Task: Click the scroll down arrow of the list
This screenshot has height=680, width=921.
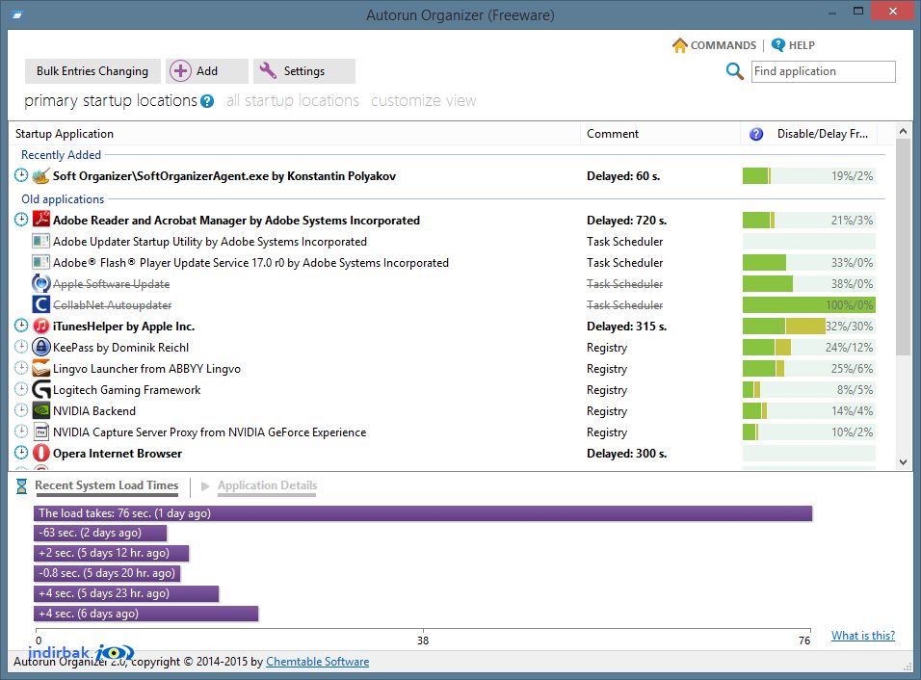Action: click(x=904, y=462)
